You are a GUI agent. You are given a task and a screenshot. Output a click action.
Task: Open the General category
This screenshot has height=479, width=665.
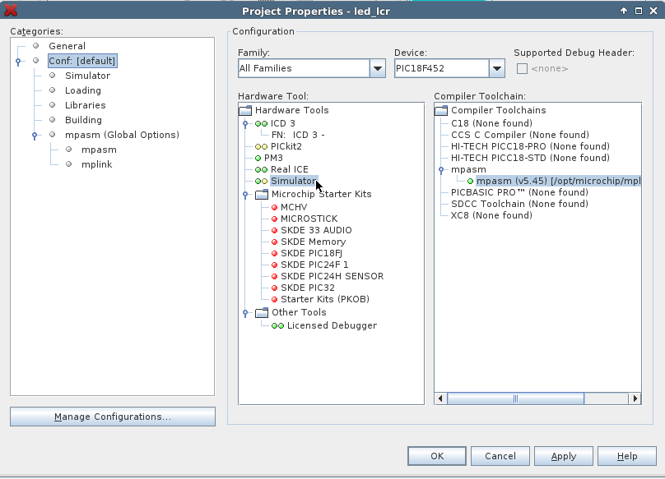(67, 46)
